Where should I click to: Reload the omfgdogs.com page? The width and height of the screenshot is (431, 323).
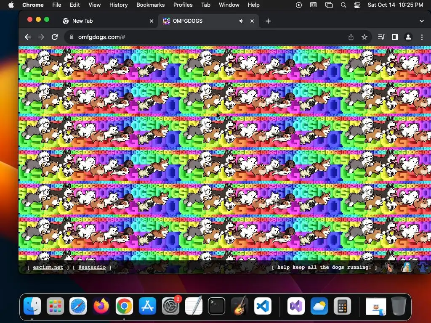pyautogui.click(x=55, y=37)
